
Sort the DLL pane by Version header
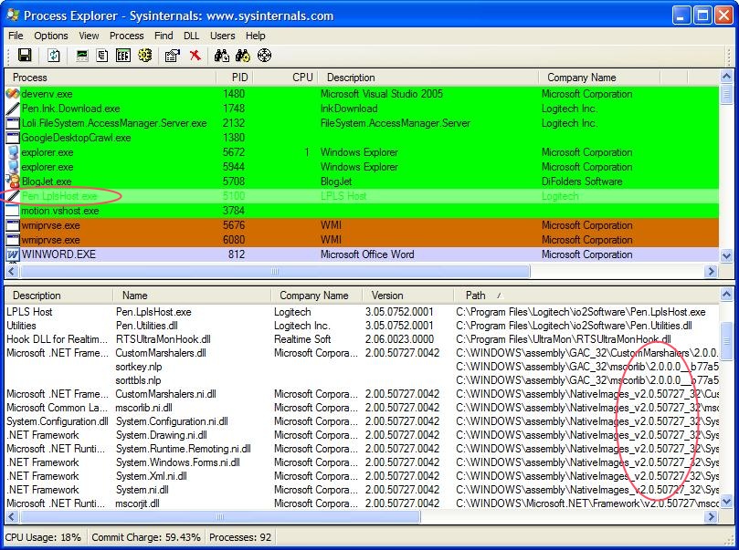click(x=407, y=296)
